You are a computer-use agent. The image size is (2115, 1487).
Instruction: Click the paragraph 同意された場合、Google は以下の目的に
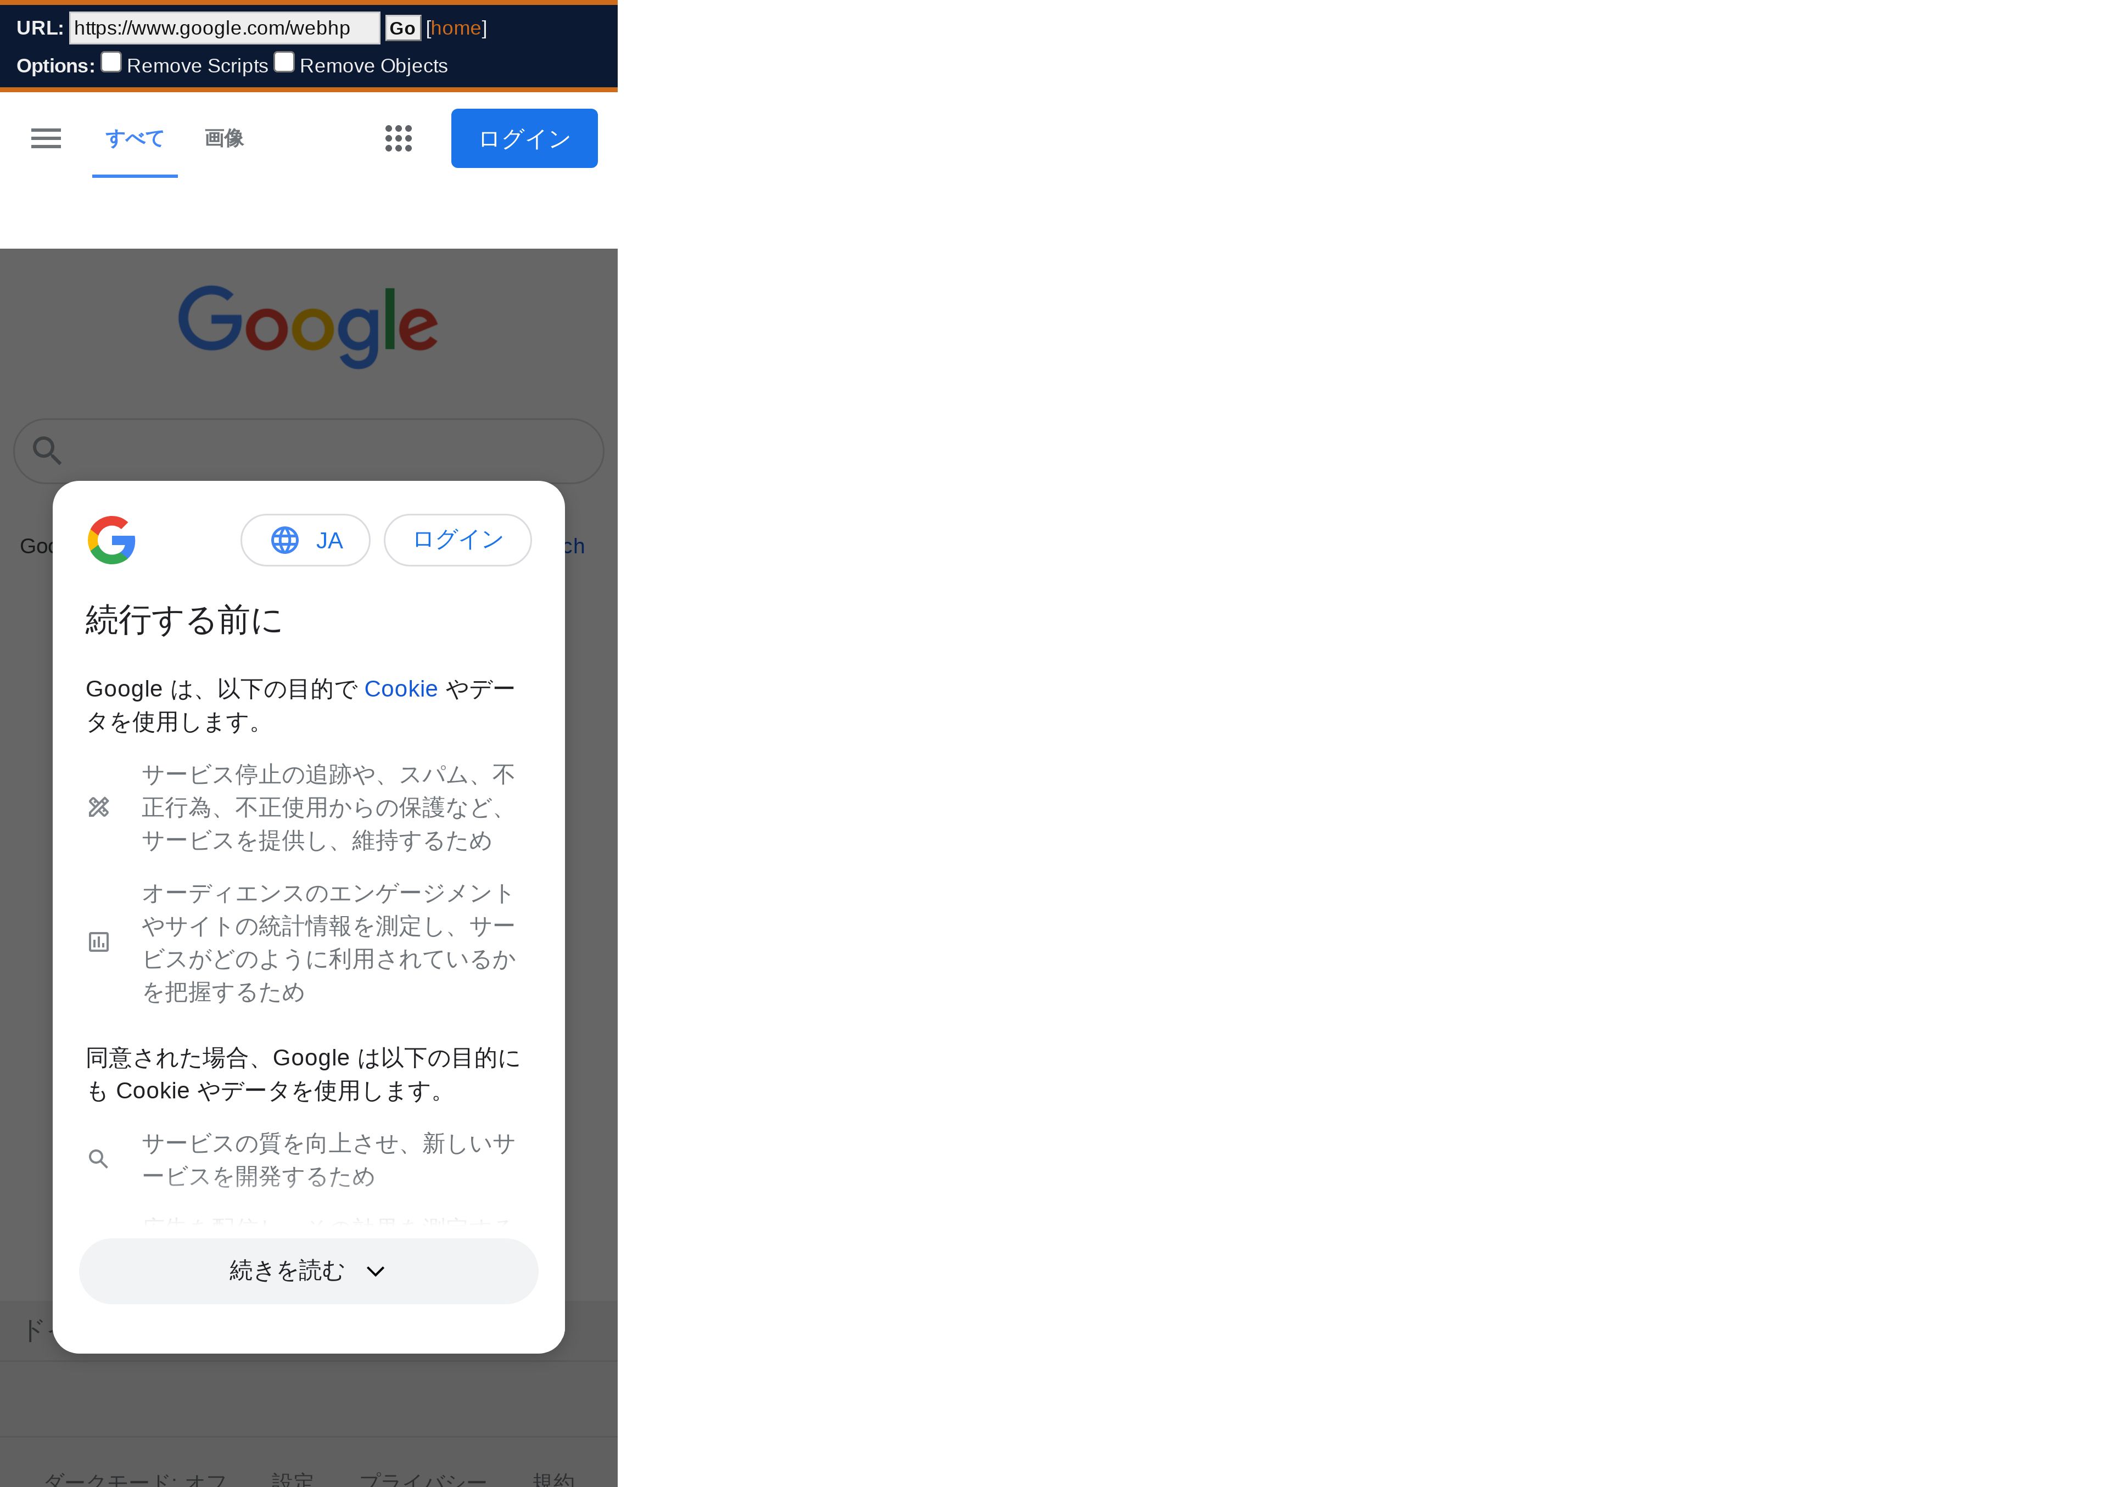(x=303, y=1075)
